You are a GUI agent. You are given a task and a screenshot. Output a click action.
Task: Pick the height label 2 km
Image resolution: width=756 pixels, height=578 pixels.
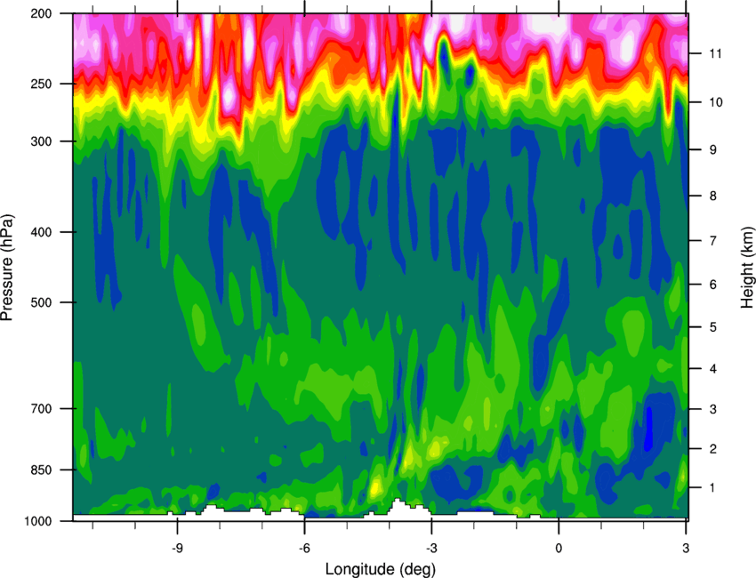(712, 449)
